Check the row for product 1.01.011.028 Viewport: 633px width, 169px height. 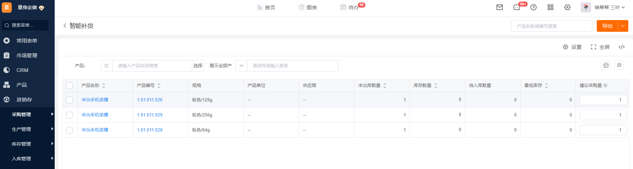point(69,130)
